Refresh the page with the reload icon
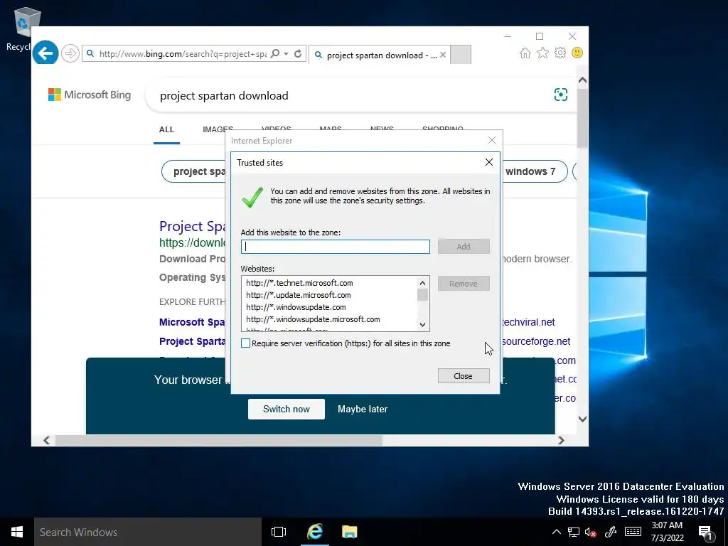 coord(298,54)
